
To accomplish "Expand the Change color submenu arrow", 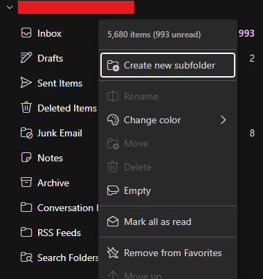I will point(223,120).
